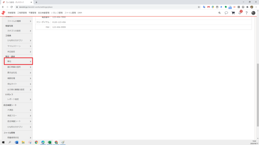Expand the レポート設定 sidebar item

point(19,99)
